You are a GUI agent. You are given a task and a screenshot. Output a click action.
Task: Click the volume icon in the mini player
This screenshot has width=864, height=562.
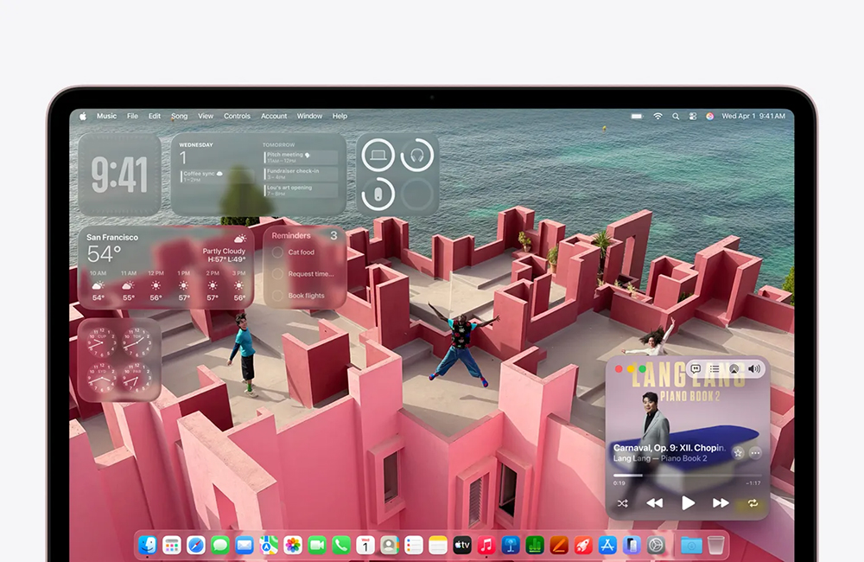tap(755, 369)
